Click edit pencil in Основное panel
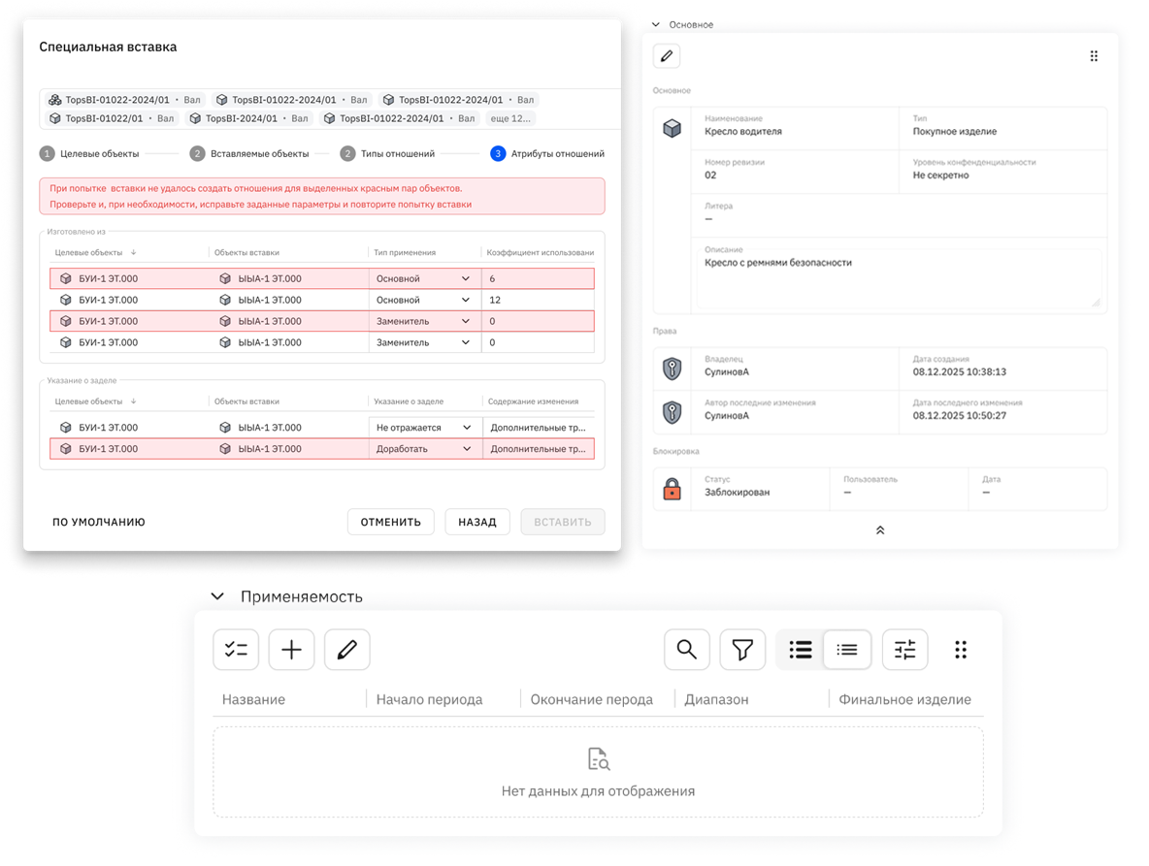The width and height of the screenshot is (1149, 866). [x=667, y=55]
